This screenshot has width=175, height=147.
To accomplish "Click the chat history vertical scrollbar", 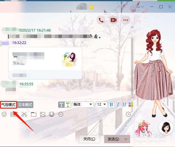I will (132, 66).
